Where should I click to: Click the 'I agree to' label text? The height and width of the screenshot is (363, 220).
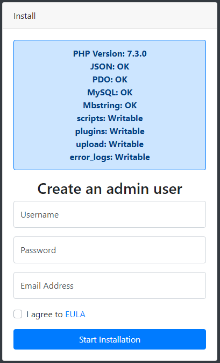[x=45, y=315]
